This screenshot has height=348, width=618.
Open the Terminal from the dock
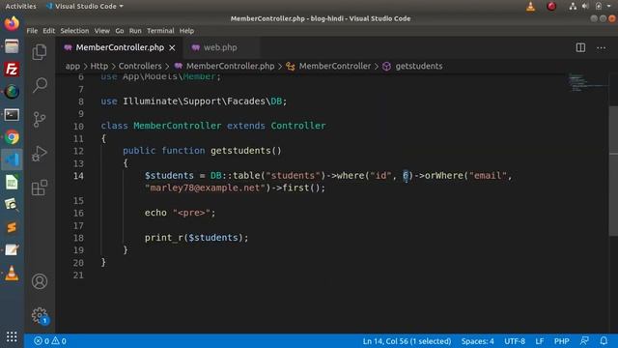12,115
